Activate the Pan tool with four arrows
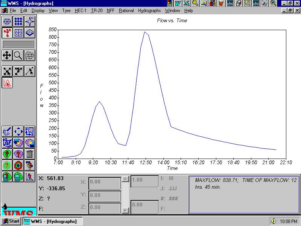The image size is (301, 226). [x=7, y=56]
